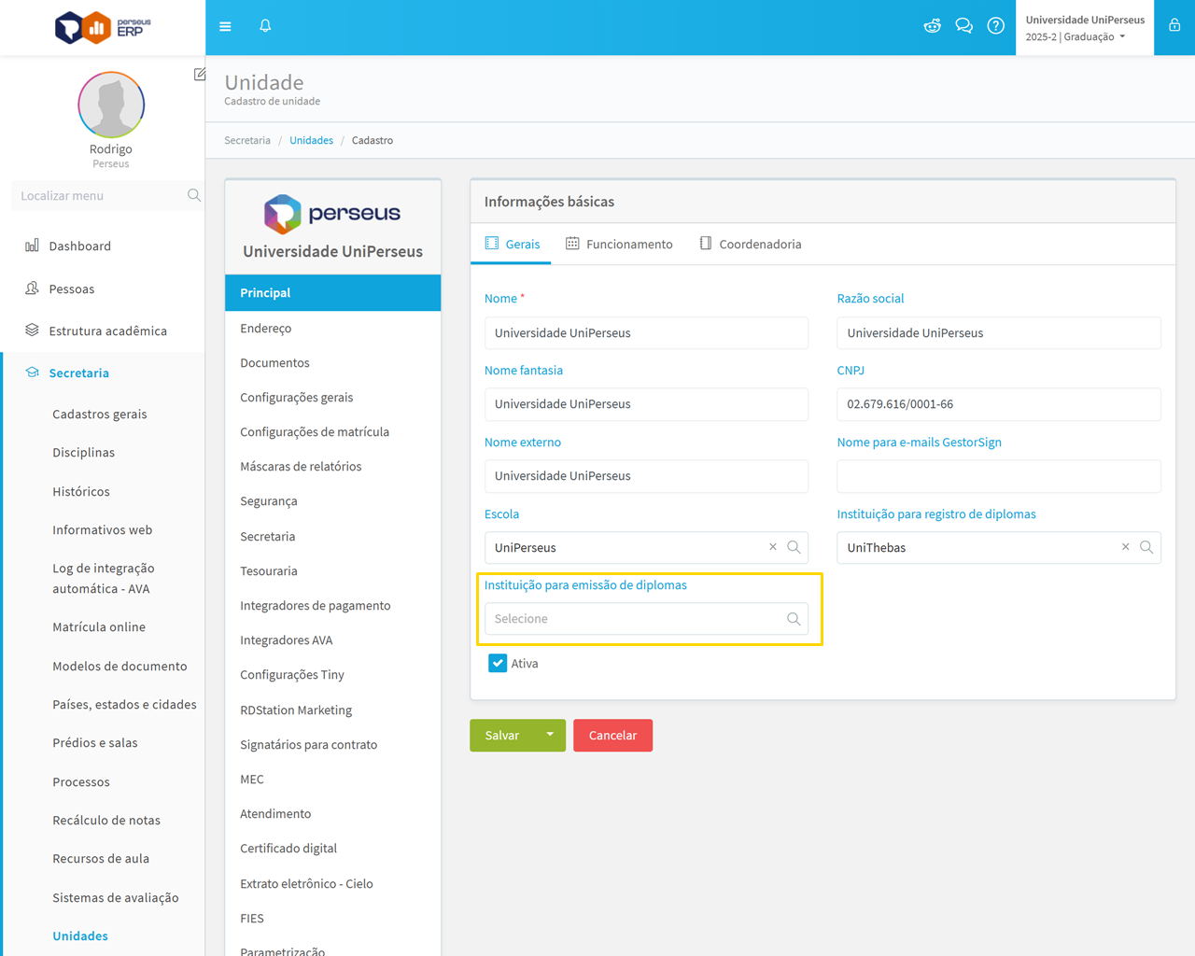
Task: Open MEC section
Action: (332, 779)
